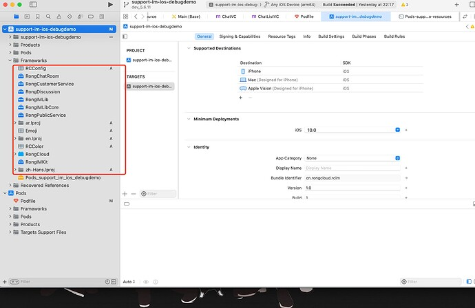Go back in editor history
The height and width of the screenshot is (308, 475).
136,16
